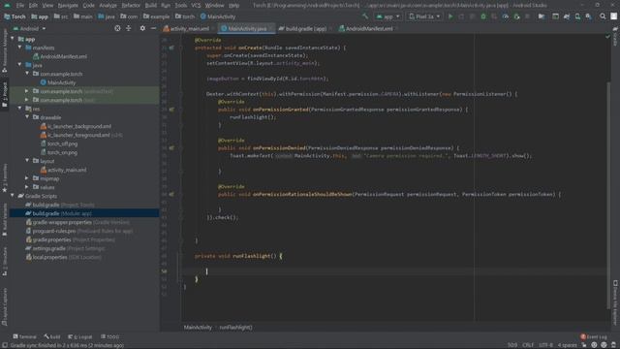Toggle the Project side tool window tab
This screenshot has height=349, width=620.
[x=4, y=95]
